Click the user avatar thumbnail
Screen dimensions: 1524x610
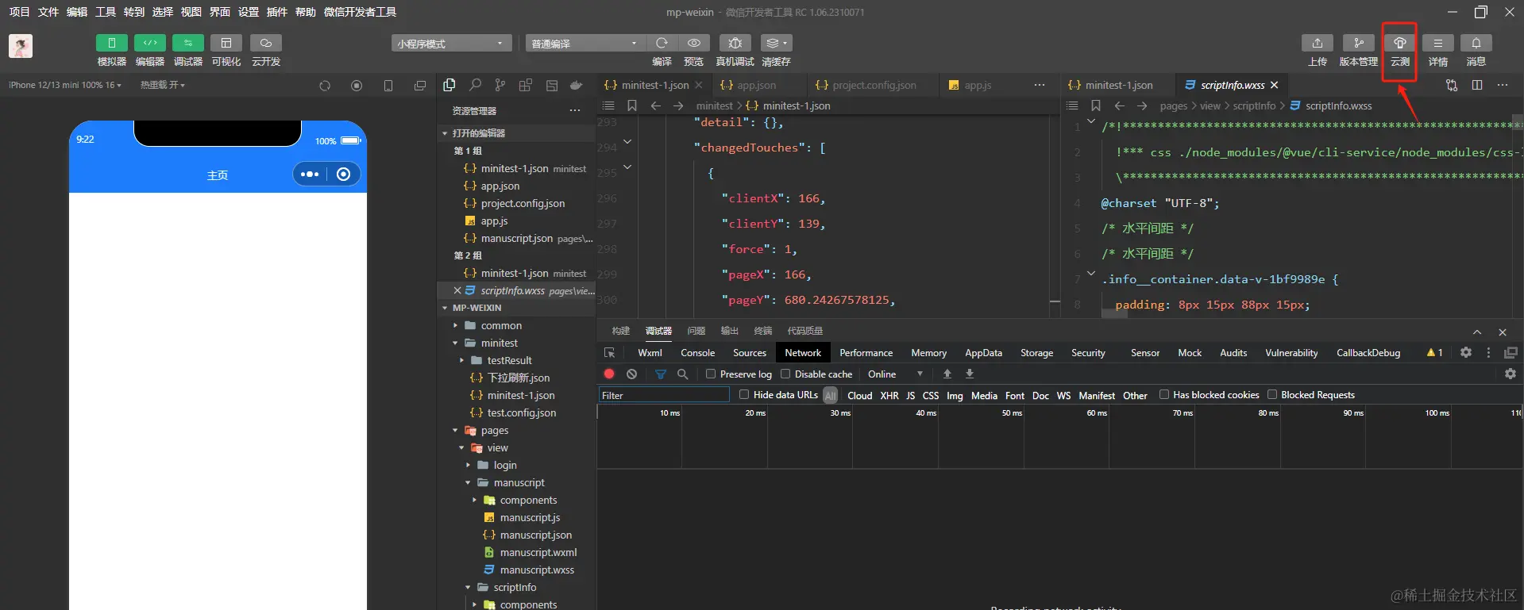[21, 46]
